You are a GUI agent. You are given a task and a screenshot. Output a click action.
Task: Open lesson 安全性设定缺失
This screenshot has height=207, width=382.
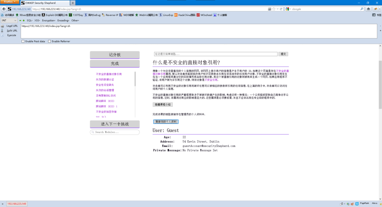click(x=105, y=85)
